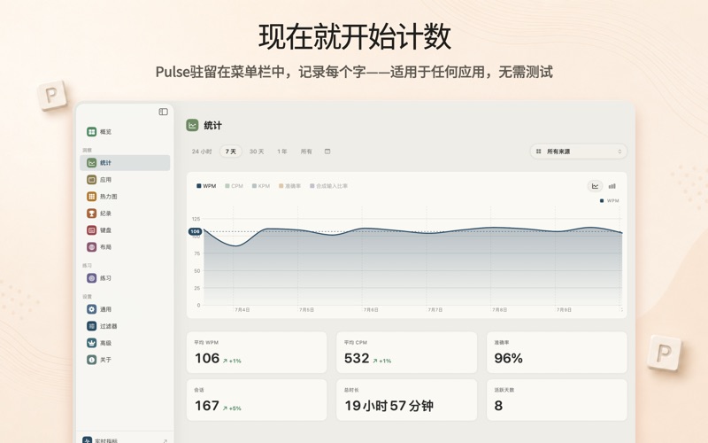
Task: Select the 7 天 time range
Action: [x=231, y=152]
